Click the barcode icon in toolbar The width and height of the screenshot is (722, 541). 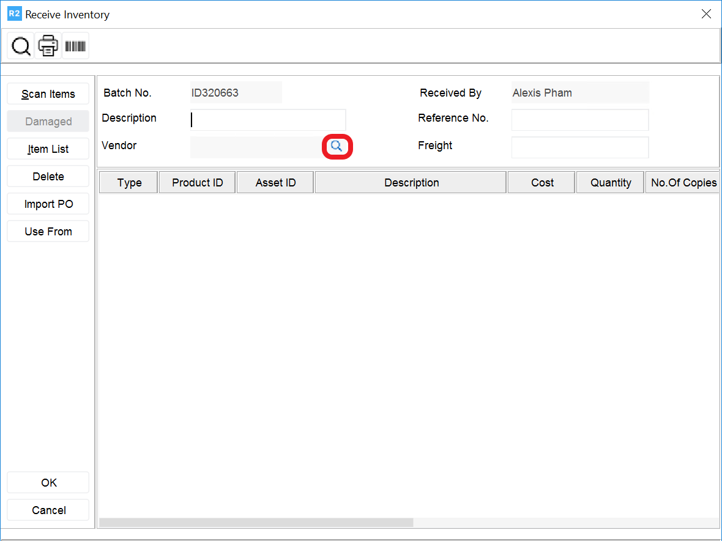[75, 46]
